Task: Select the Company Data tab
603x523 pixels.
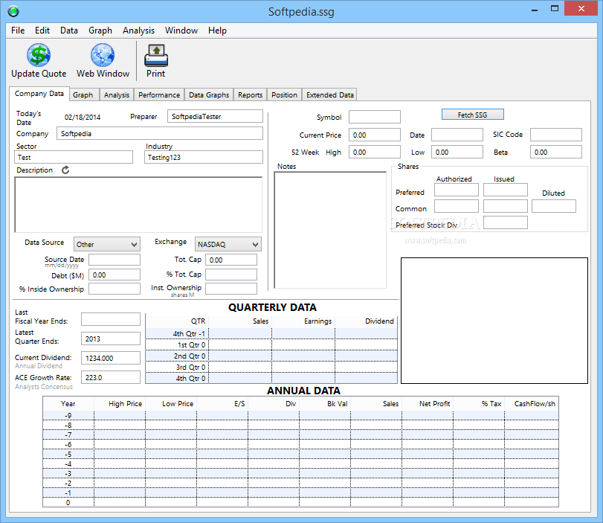Action: [39, 94]
